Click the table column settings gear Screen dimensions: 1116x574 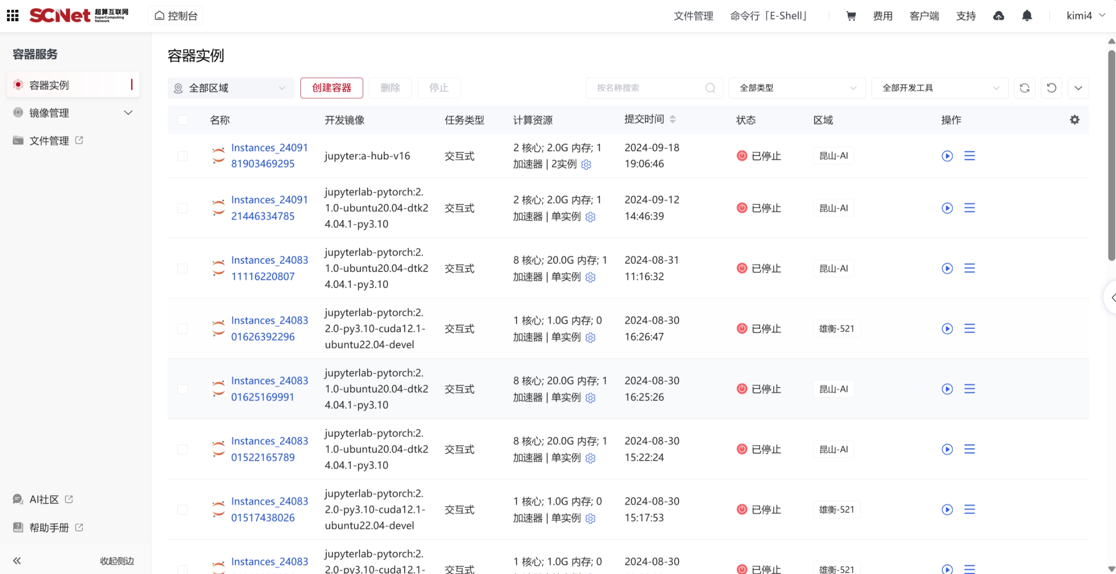point(1074,119)
